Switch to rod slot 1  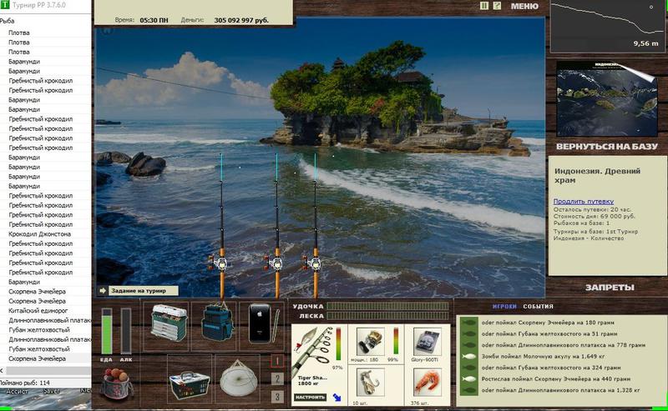277,361
